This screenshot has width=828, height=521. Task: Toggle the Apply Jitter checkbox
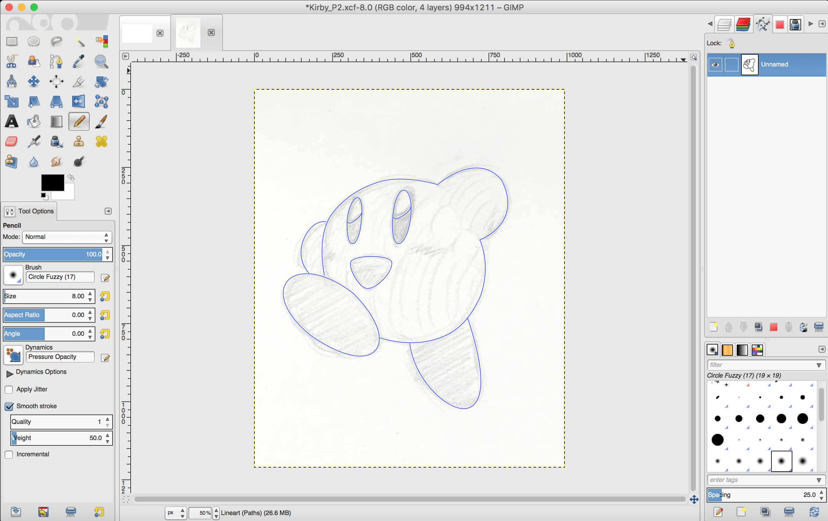pyautogui.click(x=9, y=390)
